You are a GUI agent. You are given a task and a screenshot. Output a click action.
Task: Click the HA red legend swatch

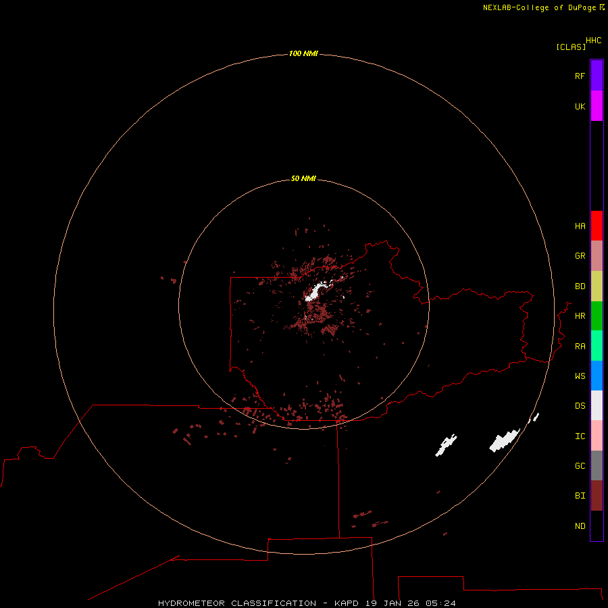coord(597,226)
